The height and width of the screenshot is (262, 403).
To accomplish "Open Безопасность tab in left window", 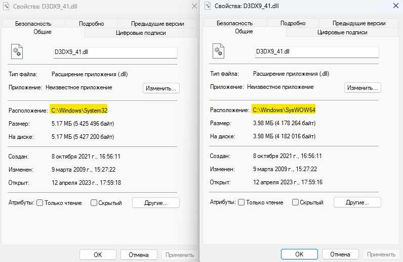I will click(x=33, y=24).
